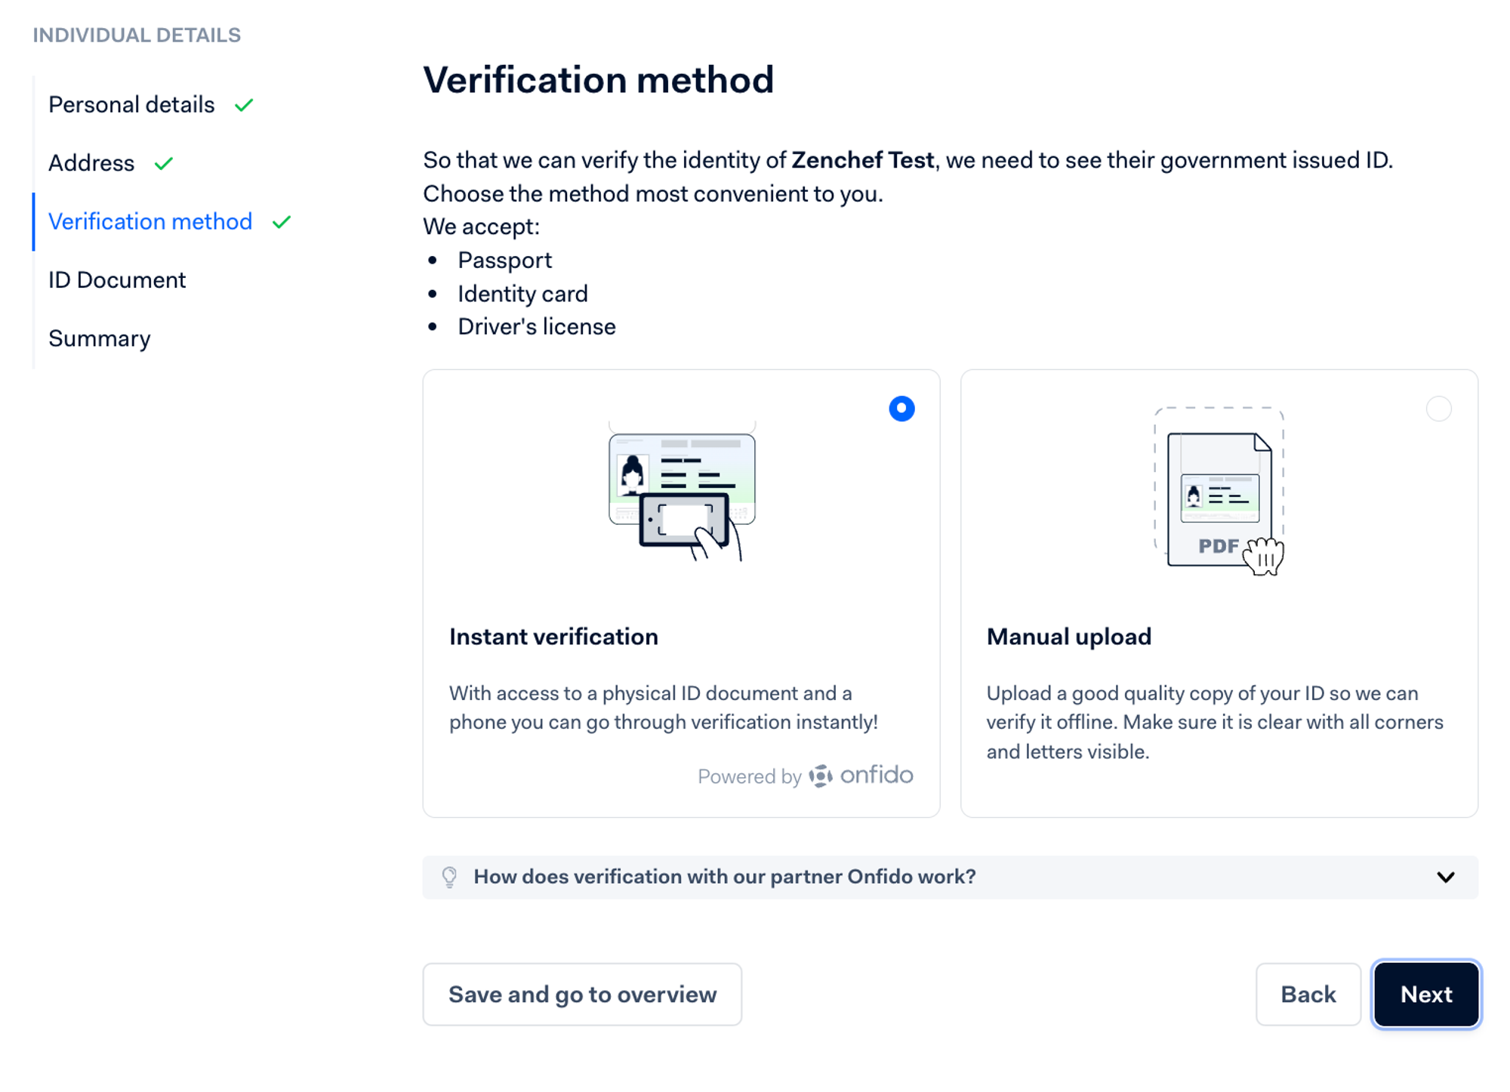The width and height of the screenshot is (1510, 1092).
Task: Select the Manual upload radio button
Action: [1438, 409]
